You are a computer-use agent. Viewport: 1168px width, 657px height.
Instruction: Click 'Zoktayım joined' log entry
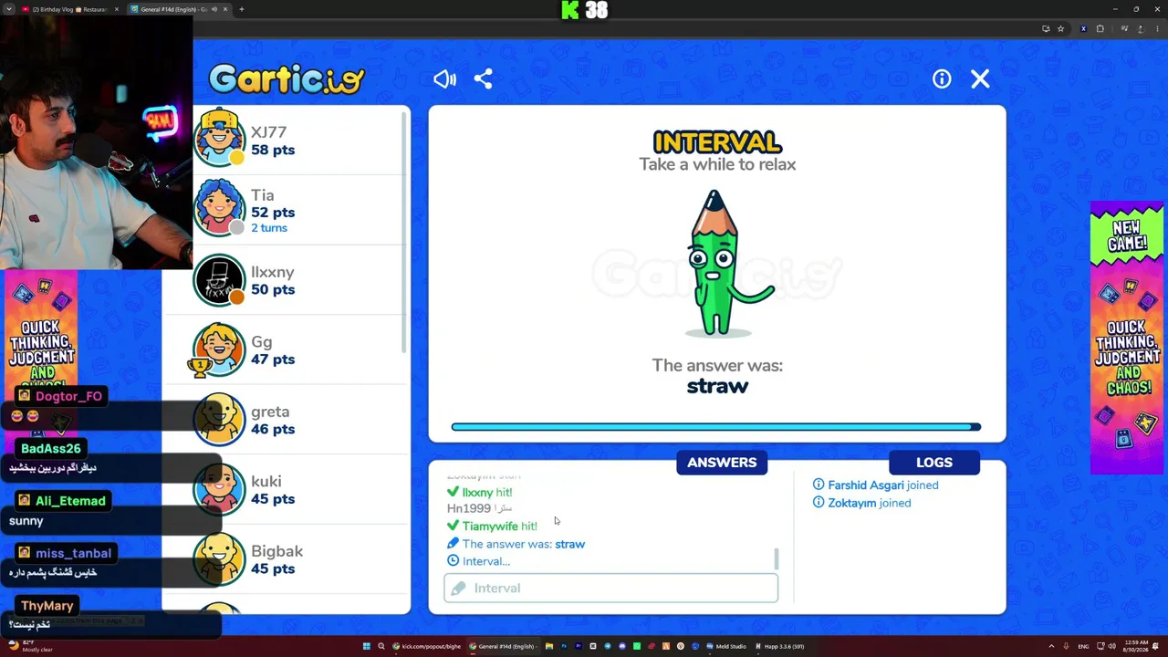pyautogui.click(x=861, y=503)
